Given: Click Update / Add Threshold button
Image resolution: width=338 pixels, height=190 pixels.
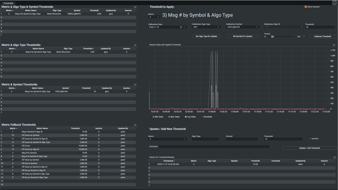Looking at the screenshot, I should click(x=310, y=148).
